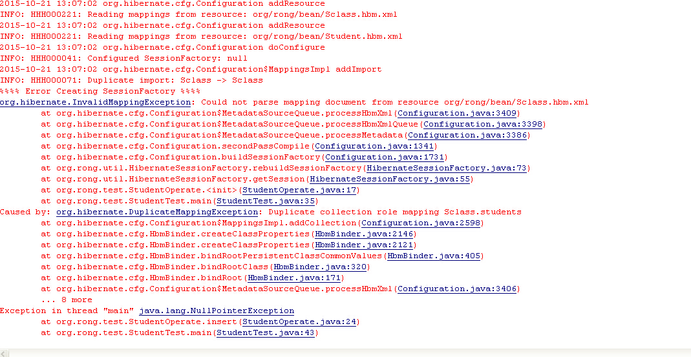Jump to HbmBinder.java:2146 source line

(x=364, y=234)
